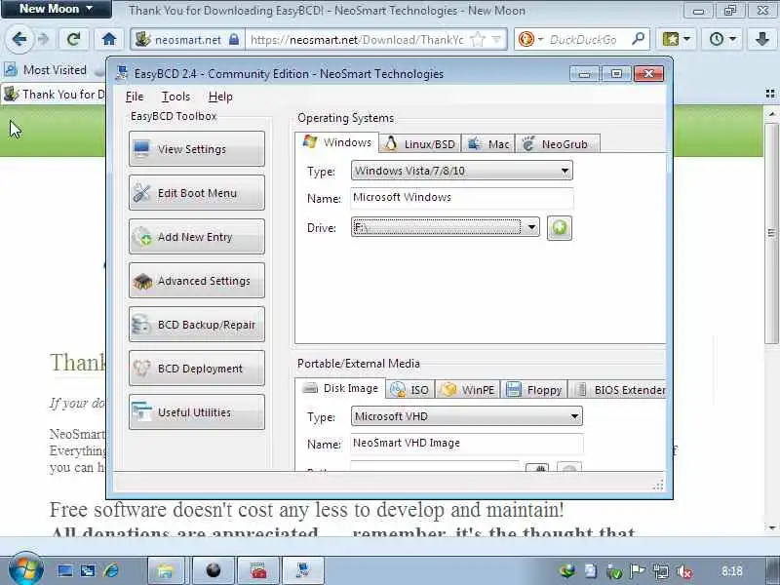Screen dimensions: 780x585
Task: Select the Thank You for Downloading browser tab
Action: (x=54, y=95)
